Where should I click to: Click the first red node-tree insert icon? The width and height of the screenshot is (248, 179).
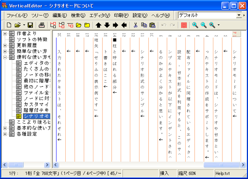(53, 25)
